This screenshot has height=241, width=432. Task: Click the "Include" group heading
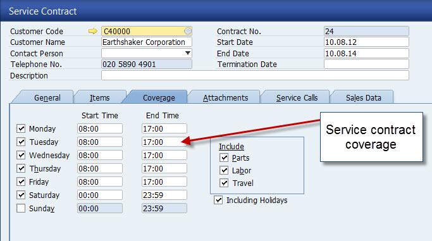tap(231, 146)
